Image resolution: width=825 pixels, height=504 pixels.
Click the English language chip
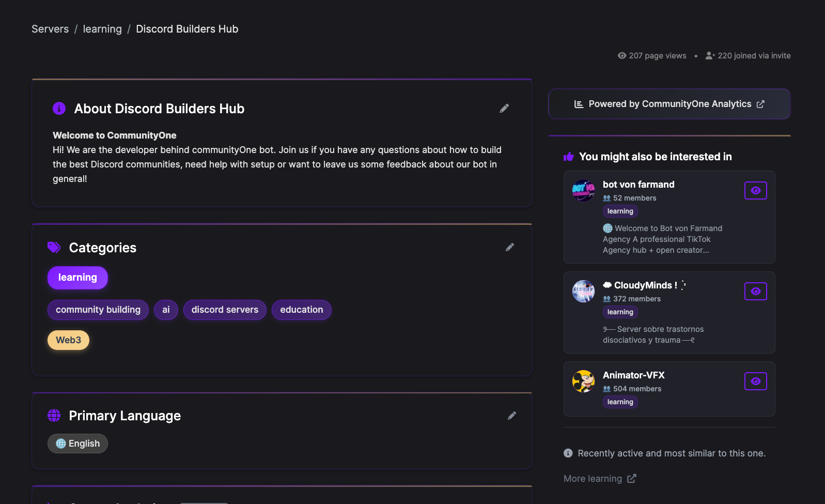pos(78,444)
